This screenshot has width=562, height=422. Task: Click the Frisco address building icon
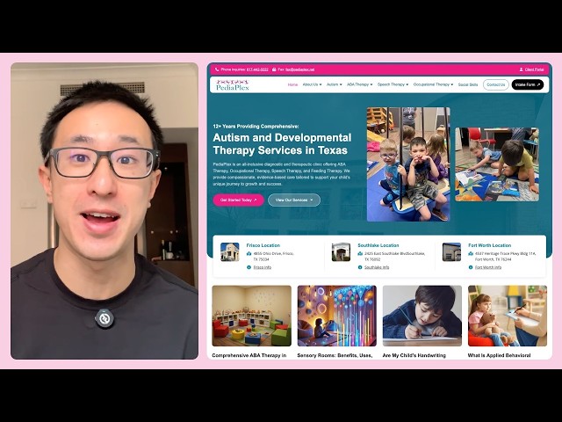(x=249, y=254)
